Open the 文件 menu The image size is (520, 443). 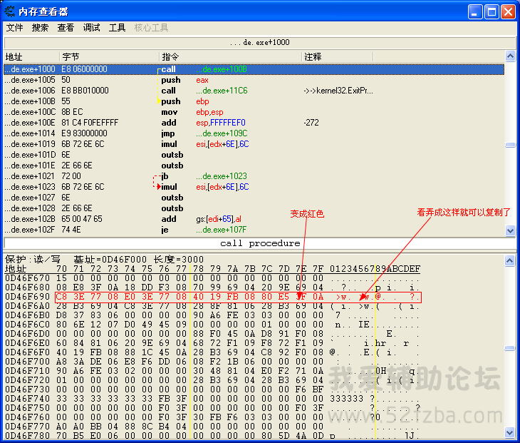[x=15, y=28]
